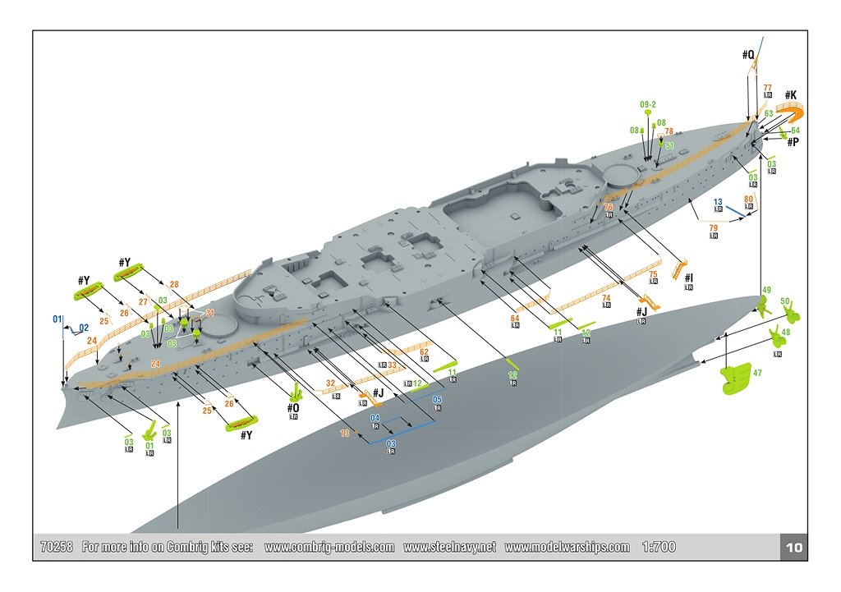Screen dimensions: 841x592
Task: Open www.combrig-models.com link
Action: [329, 547]
